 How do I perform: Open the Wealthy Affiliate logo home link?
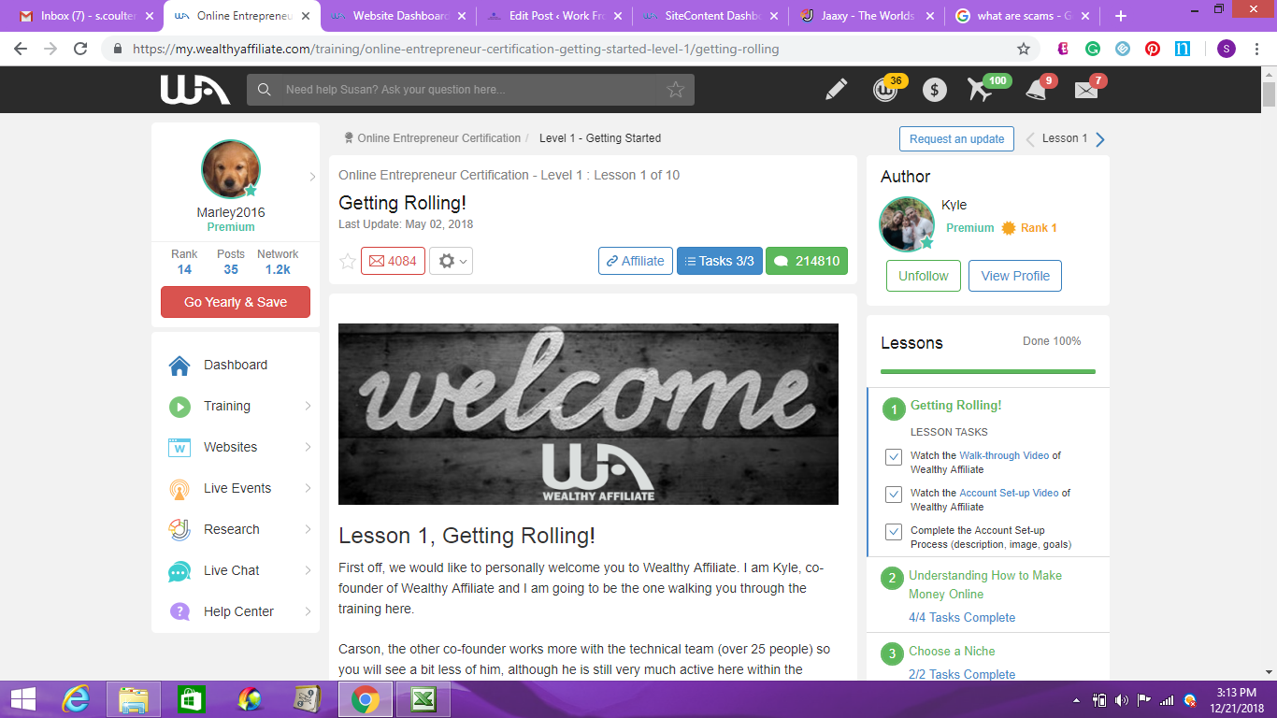(194, 90)
